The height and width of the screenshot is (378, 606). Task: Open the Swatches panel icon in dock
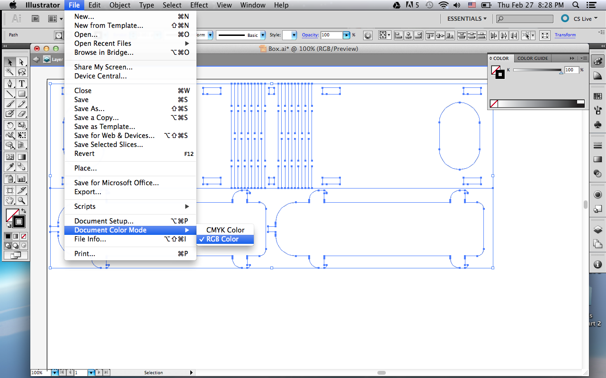pos(597,96)
